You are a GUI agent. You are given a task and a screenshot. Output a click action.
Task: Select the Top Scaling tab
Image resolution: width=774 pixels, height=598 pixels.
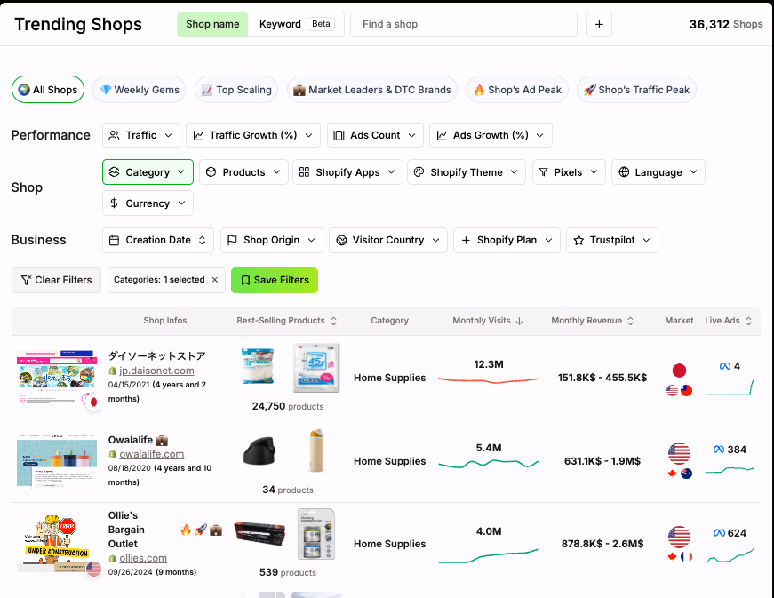236,90
